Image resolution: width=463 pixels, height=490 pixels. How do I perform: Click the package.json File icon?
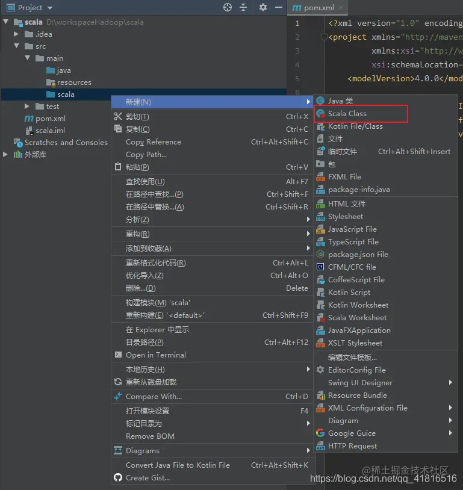[320, 255]
